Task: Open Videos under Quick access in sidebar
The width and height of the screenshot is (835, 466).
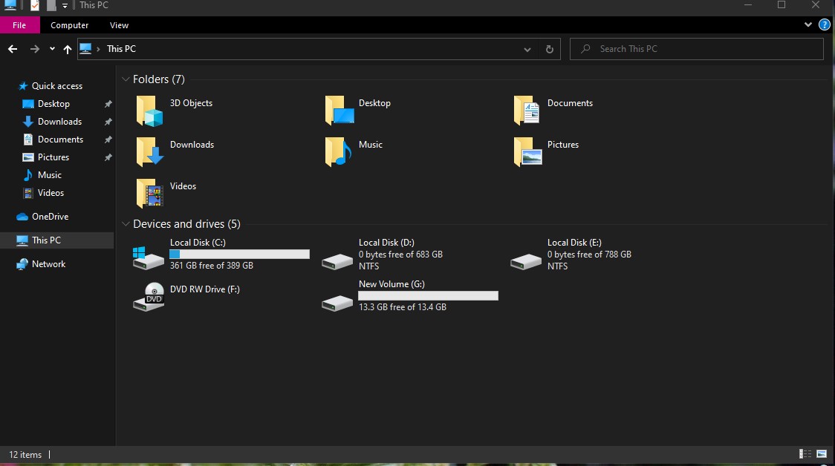Action: coord(51,193)
